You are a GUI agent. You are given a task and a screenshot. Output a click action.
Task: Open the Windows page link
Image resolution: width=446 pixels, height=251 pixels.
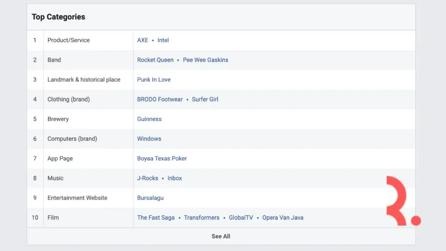[149, 139]
